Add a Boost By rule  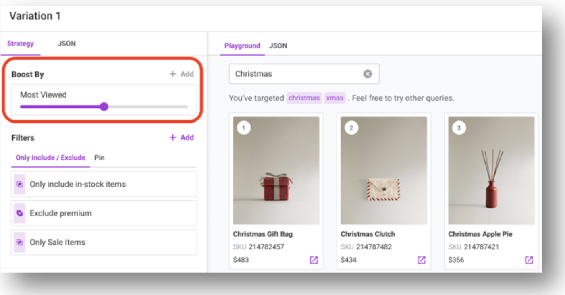182,74
